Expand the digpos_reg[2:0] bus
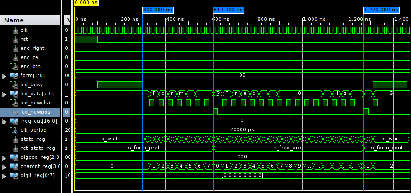The height and width of the screenshot is (193, 411). (x=5, y=158)
